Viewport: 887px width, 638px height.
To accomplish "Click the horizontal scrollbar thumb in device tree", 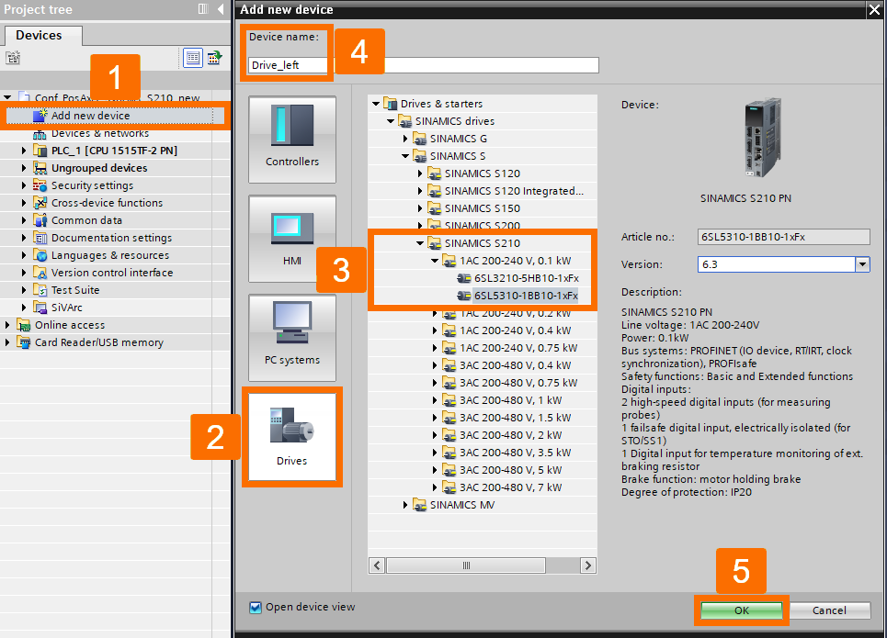I will 466,565.
